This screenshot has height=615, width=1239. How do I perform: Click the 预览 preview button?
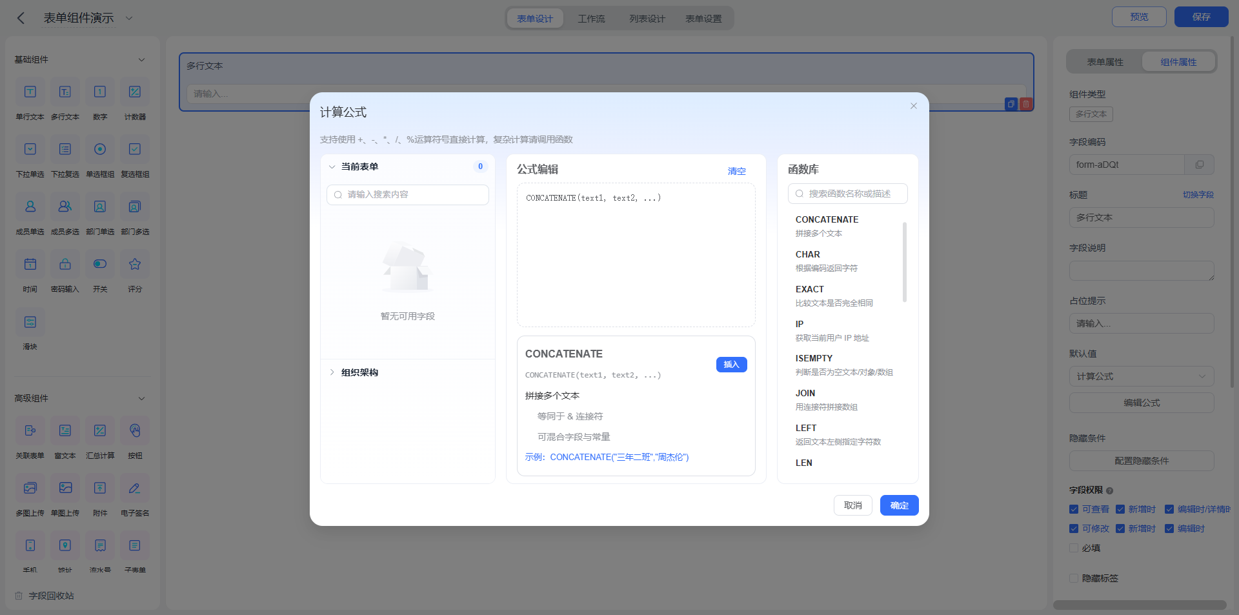click(1139, 17)
